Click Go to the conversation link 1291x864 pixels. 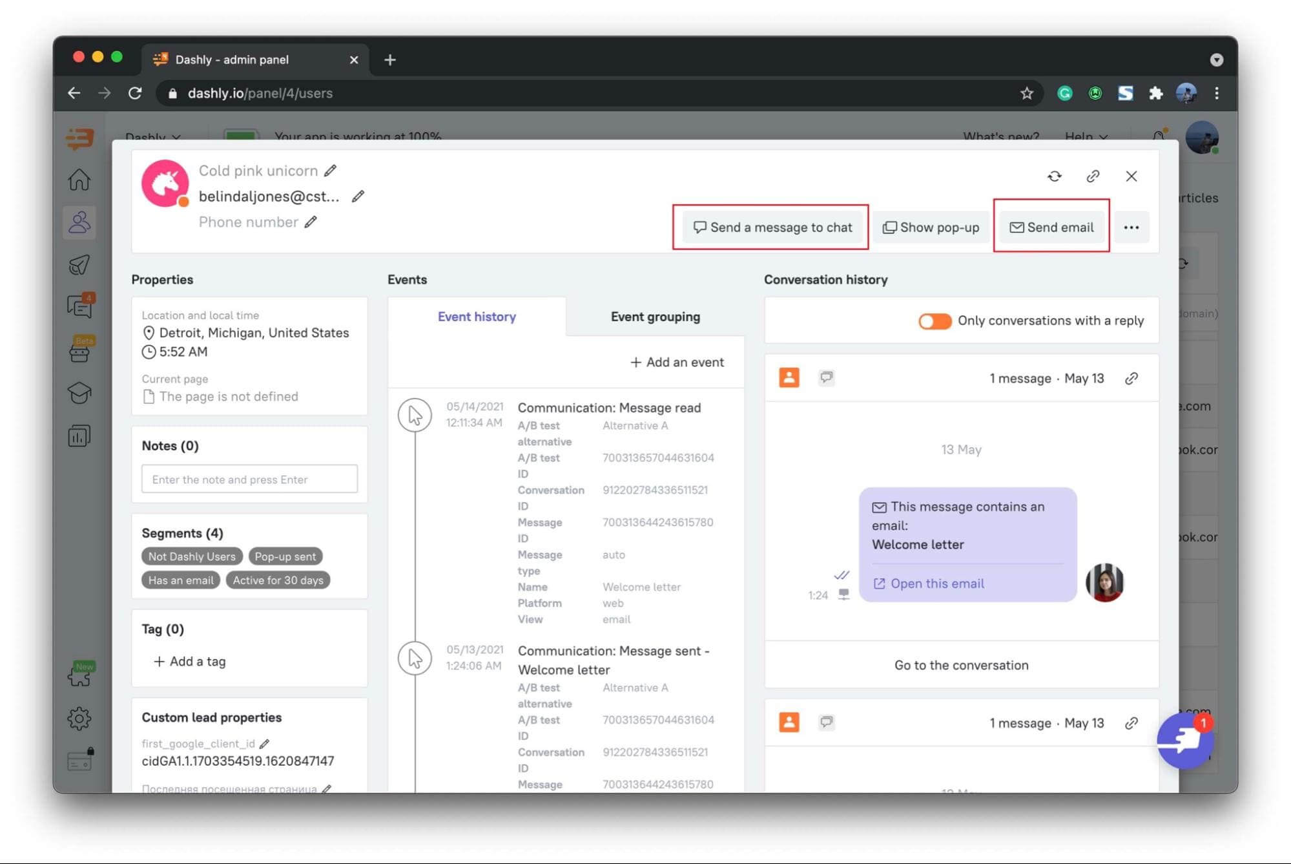tap(960, 664)
